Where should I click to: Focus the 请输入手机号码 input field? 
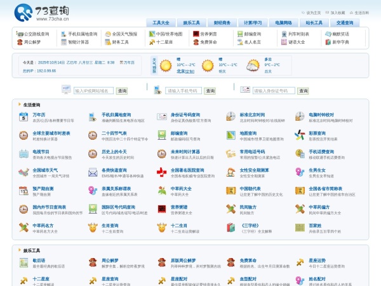tap(184, 91)
